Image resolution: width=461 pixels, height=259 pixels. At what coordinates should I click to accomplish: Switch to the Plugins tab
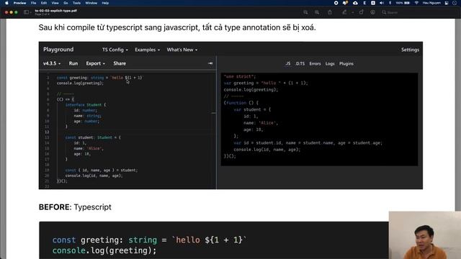tap(346, 63)
